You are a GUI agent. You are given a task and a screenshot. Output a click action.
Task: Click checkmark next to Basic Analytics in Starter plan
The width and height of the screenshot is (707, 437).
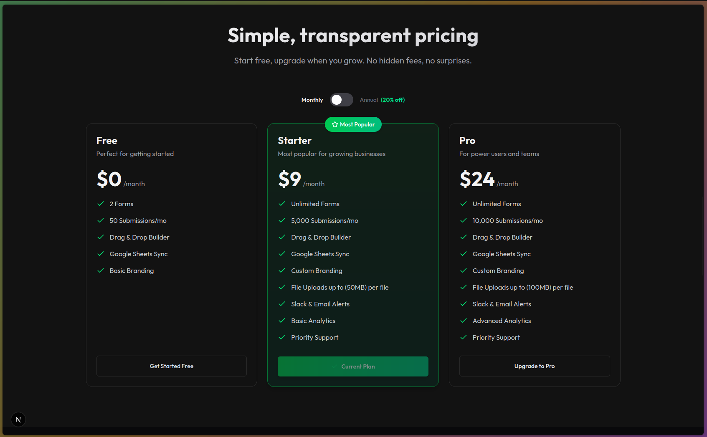(x=282, y=321)
